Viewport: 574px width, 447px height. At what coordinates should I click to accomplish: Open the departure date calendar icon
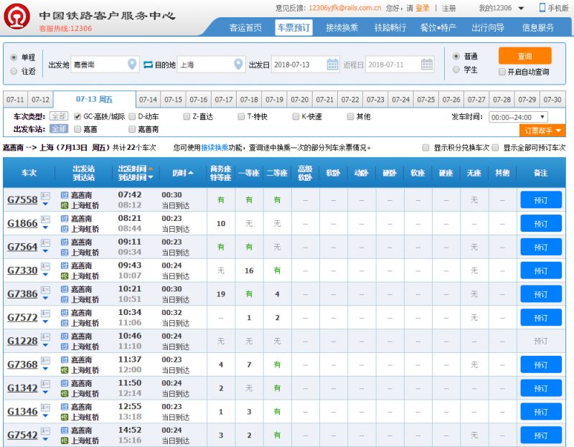(x=333, y=65)
